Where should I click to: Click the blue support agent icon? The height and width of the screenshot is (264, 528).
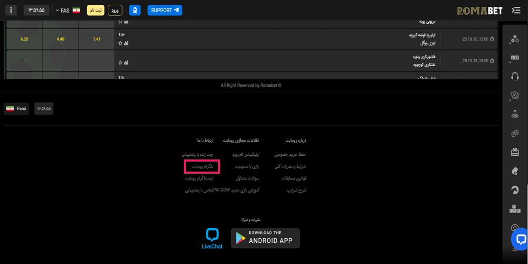point(135,10)
